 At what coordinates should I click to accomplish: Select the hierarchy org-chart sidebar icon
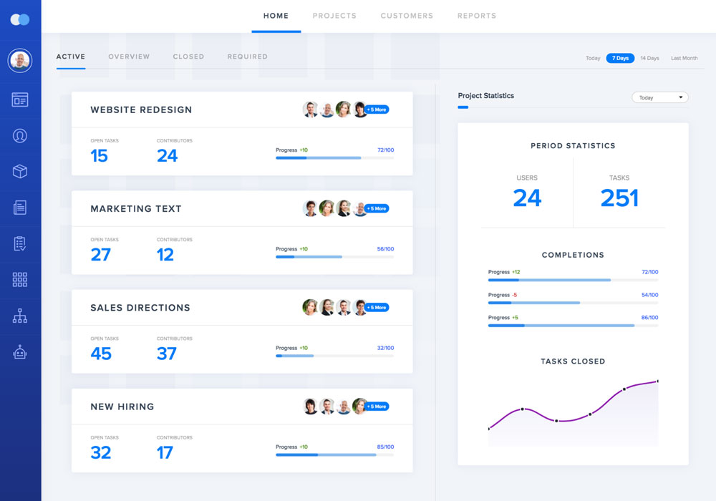pyautogui.click(x=20, y=316)
